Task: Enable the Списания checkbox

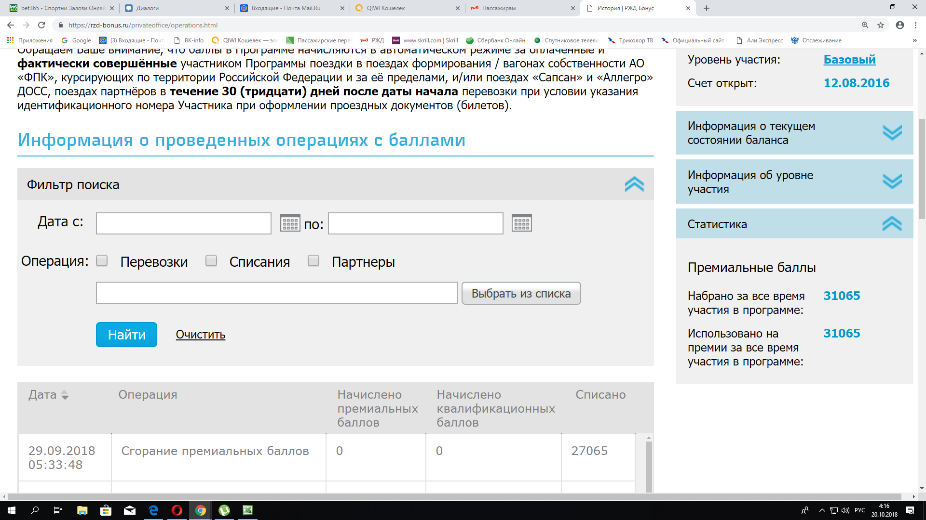Action: pyautogui.click(x=211, y=261)
